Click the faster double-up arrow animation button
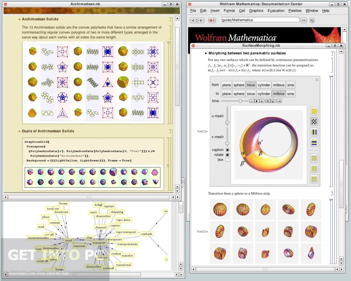 click(x=268, y=101)
